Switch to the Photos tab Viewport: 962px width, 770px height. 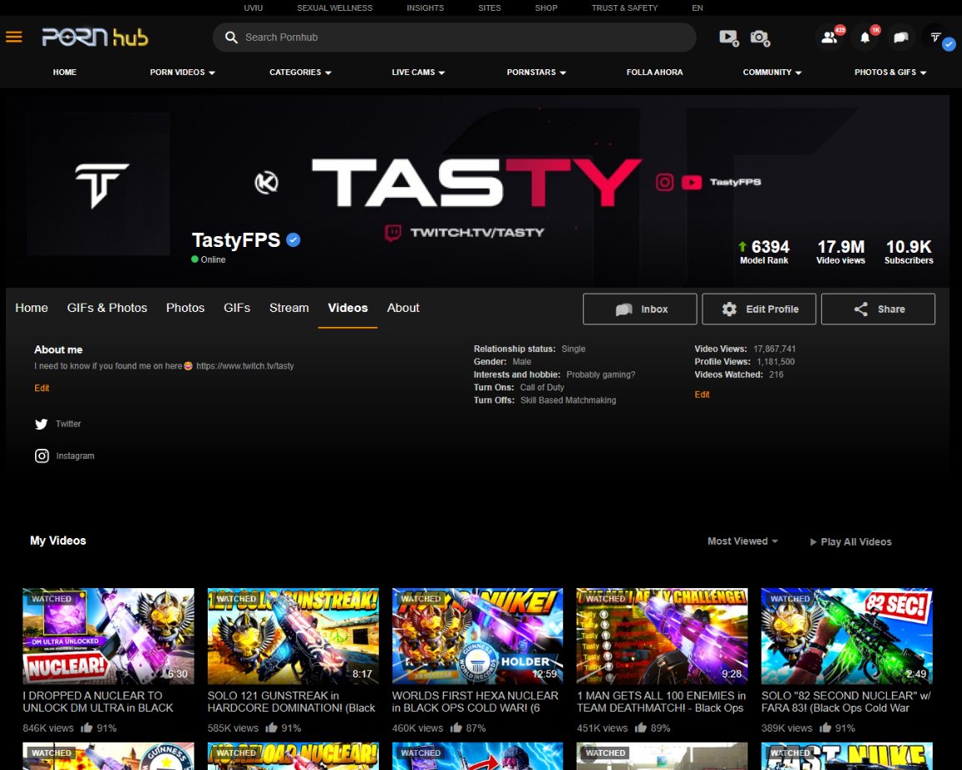coord(185,308)
